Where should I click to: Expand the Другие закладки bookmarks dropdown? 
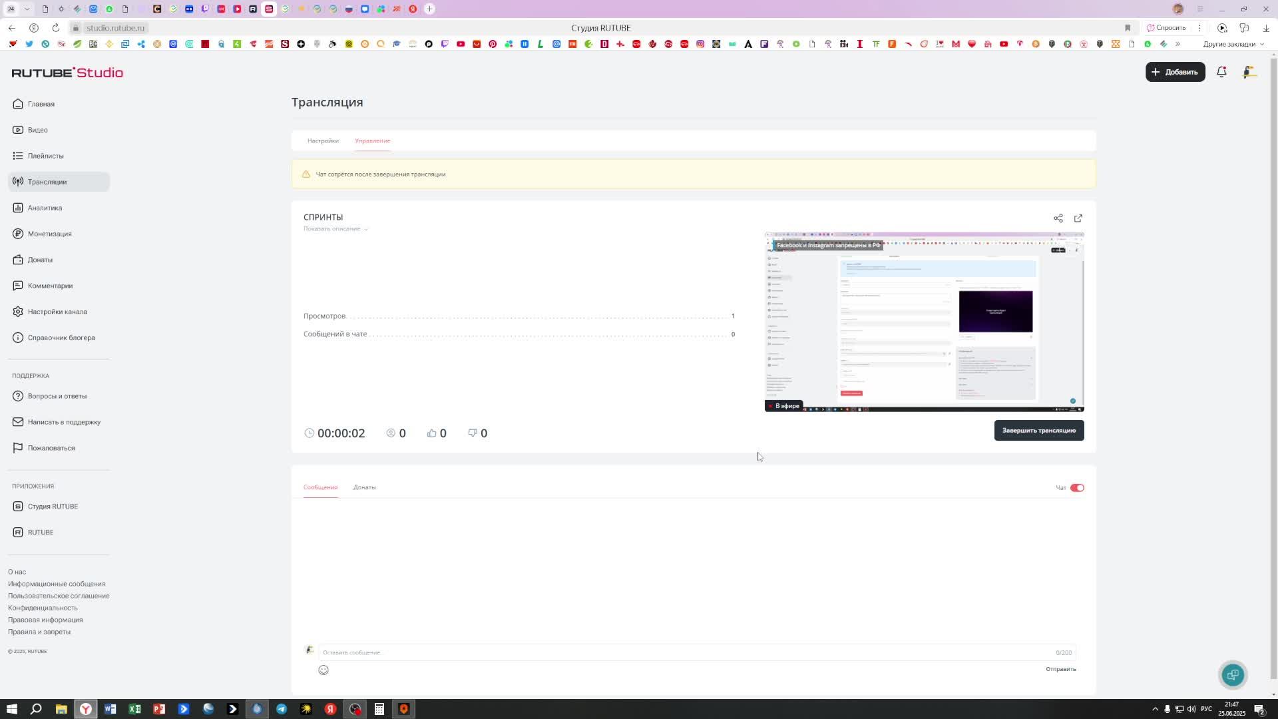1233,44
